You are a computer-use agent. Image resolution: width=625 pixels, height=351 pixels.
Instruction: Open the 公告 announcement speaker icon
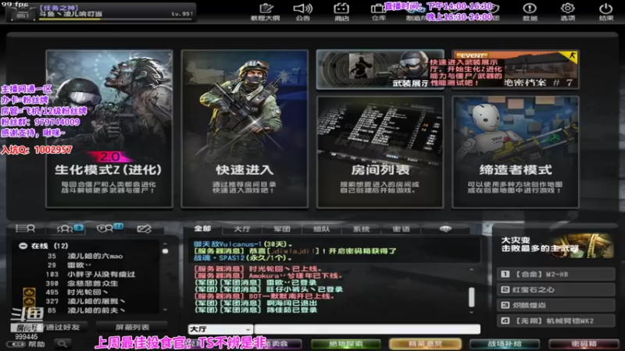pos(303,12)
